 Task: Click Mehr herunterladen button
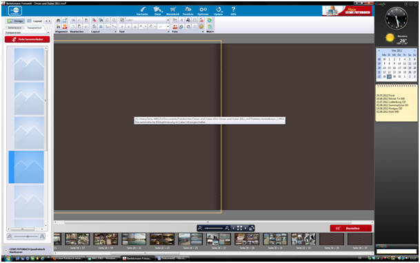(x=27, y=39)
